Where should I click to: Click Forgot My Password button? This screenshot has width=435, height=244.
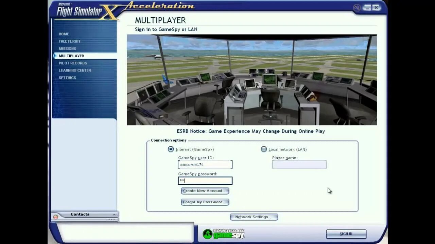[205, 202]
